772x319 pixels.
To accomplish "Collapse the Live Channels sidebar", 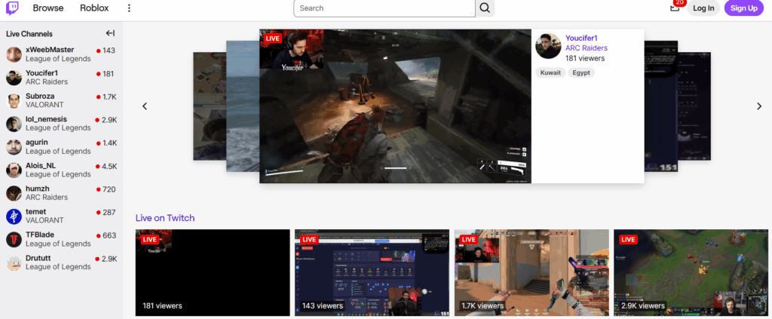I will click(x=110, y=33).
